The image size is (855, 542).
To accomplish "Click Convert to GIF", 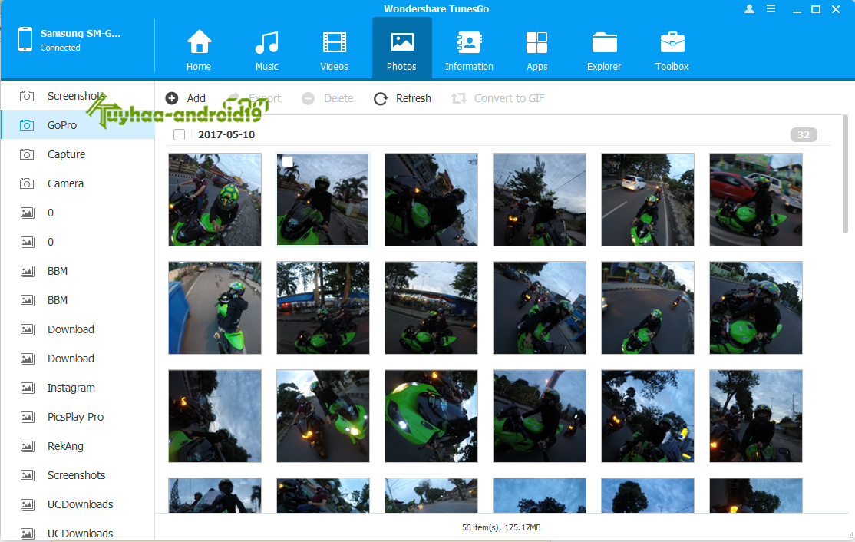I will click(x=498, y=98).
